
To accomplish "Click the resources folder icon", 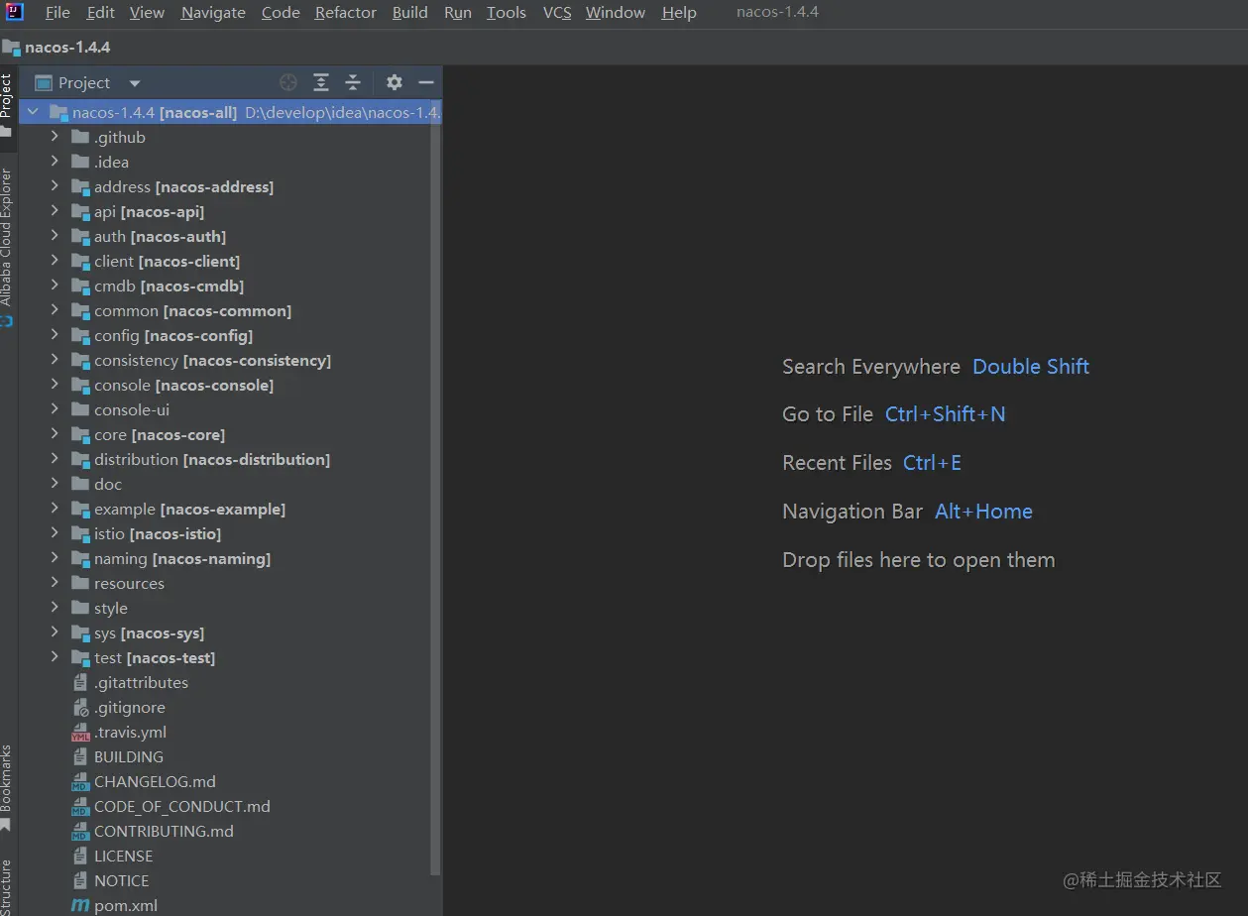I will point(80,583).
